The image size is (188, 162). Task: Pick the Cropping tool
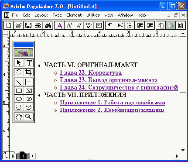click(29, 72)
